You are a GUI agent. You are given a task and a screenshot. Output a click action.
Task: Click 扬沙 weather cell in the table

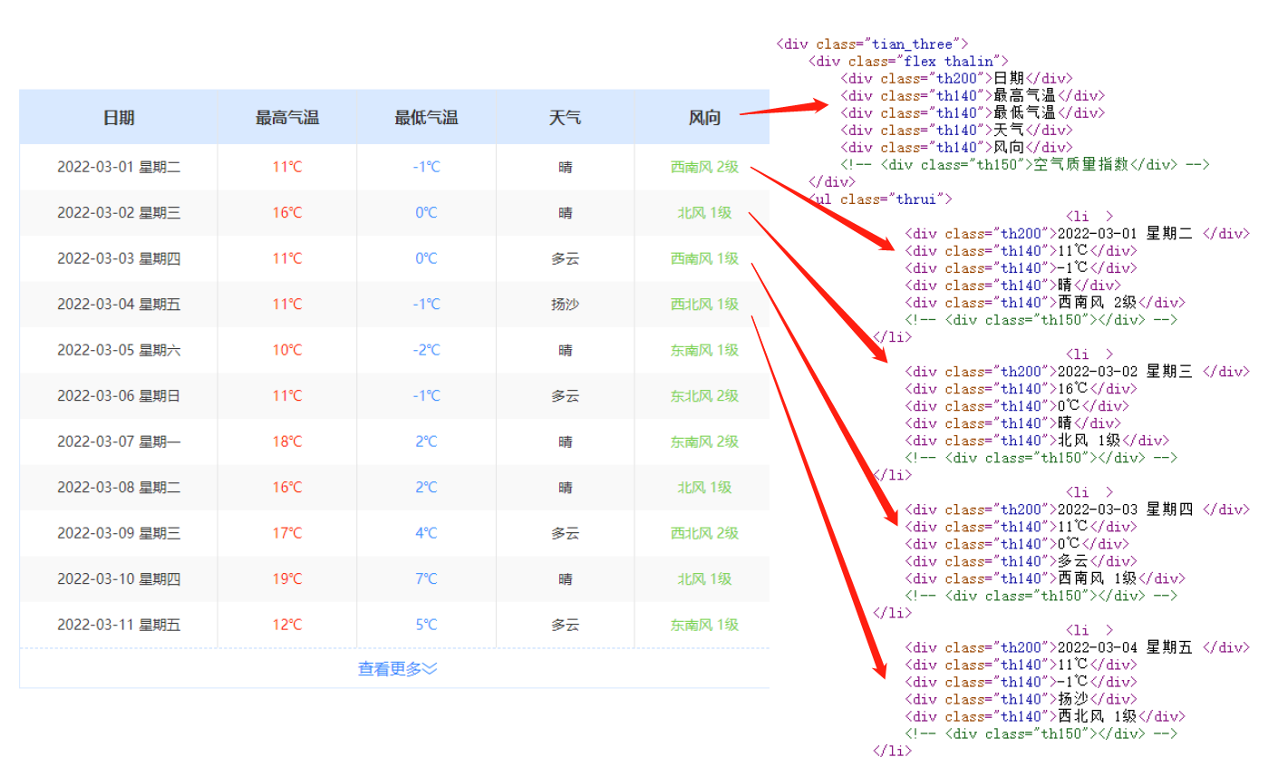click(x=565, y=305)
